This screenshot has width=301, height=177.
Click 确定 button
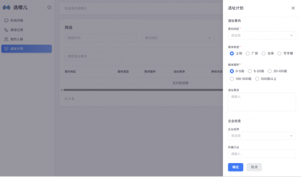(236, 167)
